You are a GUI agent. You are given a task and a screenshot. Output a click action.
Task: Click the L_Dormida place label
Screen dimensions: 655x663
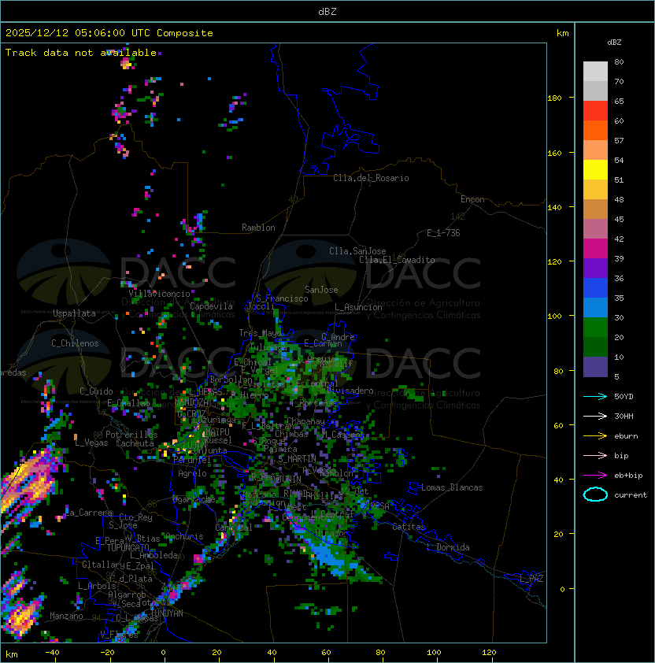(x=448, y=547)
